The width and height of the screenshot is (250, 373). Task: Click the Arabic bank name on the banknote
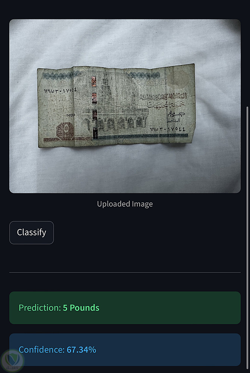(163, 97)
